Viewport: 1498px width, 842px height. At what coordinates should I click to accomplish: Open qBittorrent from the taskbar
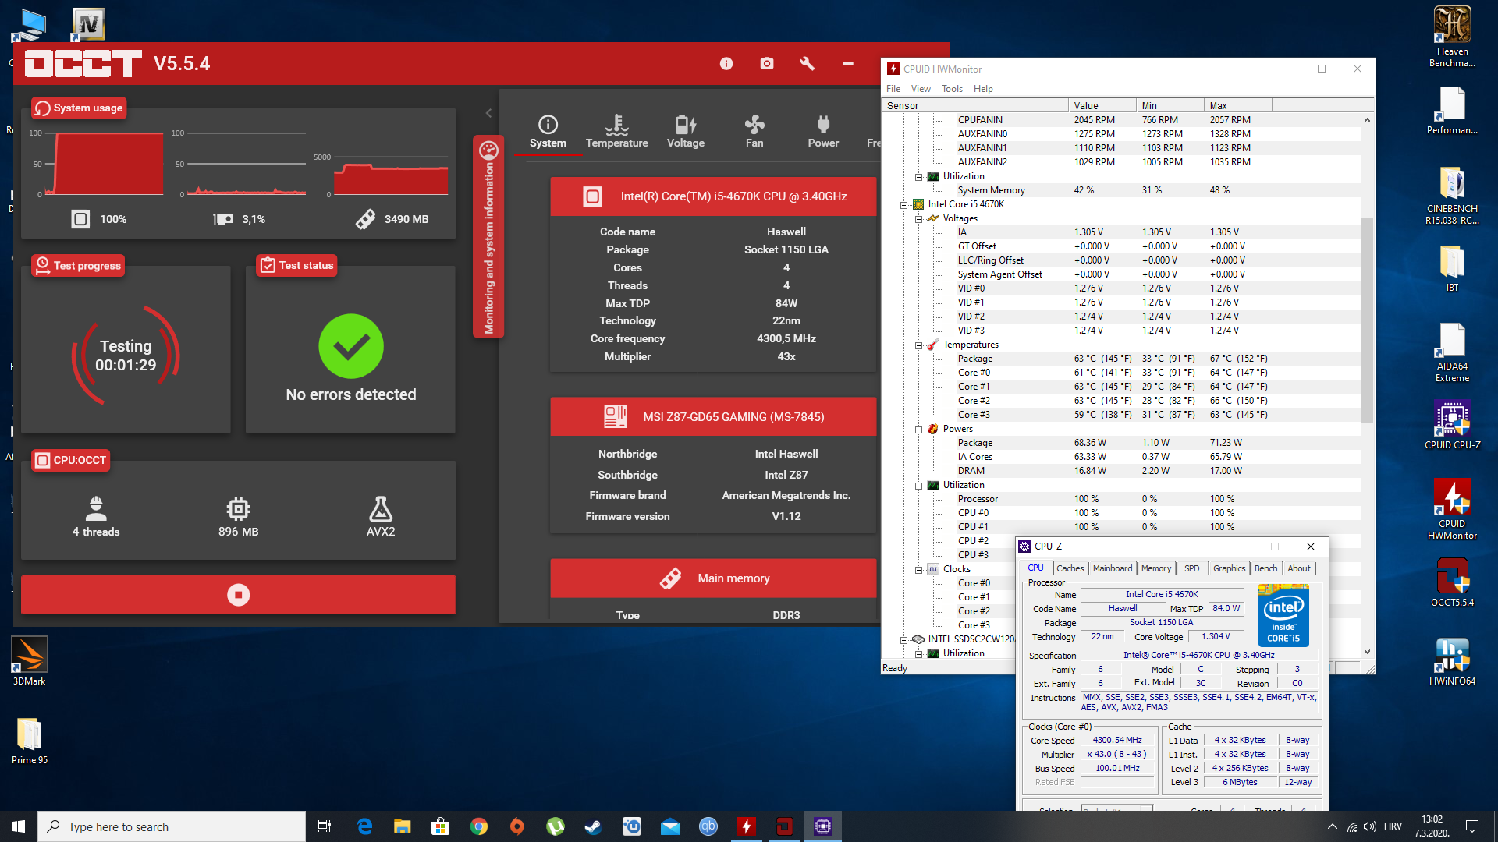click(x=708, y=826)
